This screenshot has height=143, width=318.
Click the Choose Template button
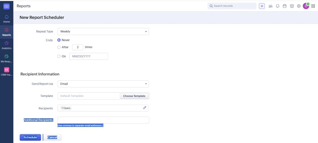134,96
